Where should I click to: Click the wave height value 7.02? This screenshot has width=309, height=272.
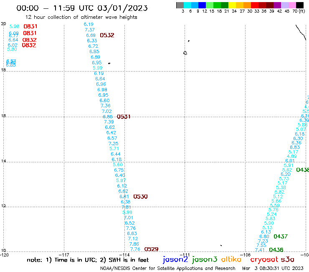(106, 111)
